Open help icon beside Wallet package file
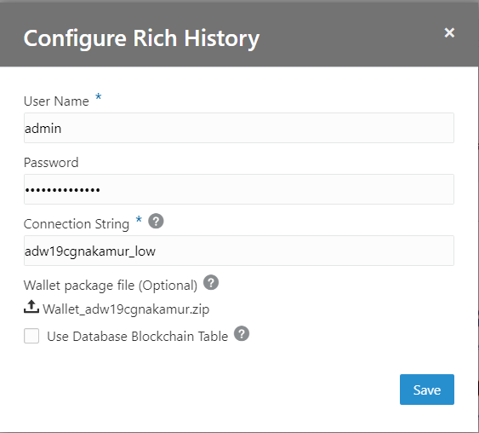 pyautogui.click(x=211, y=282)
